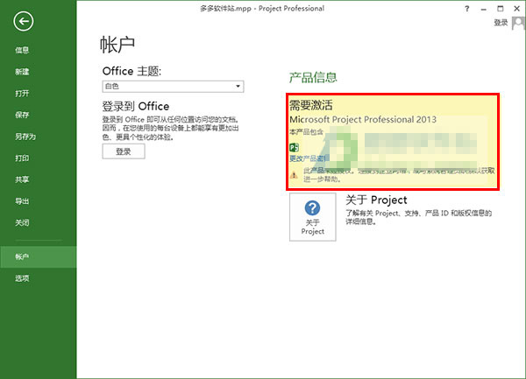Click the user avatar icon
The height and width of the screenshot is (379, 526).
[x=519, y=24]
